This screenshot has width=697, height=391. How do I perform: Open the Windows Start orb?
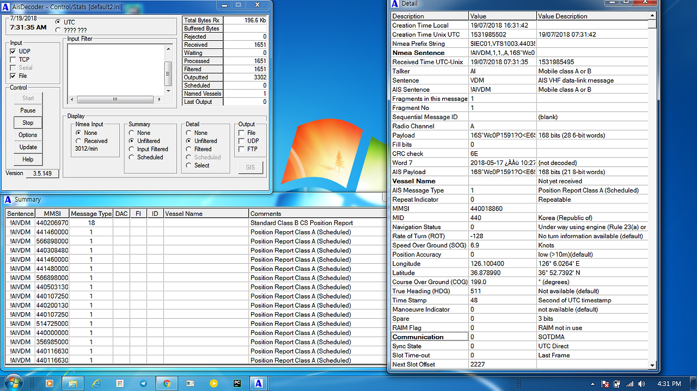click(x=13, y=383)
